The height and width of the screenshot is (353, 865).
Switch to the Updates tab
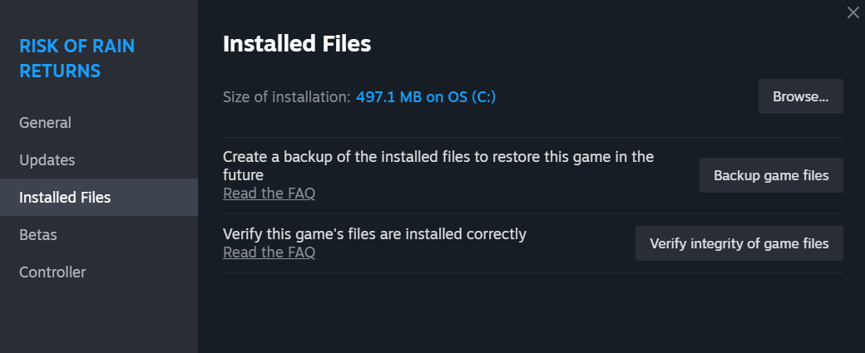click(47, 160)
